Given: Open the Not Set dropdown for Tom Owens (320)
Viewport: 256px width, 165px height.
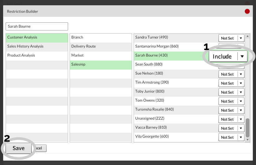Looking at the screenshot, I should [231, 101].
